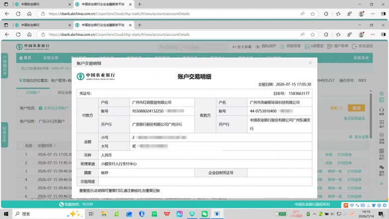This screenshot has width=389, height=219.
Task: Select the 本单位活期账户 radio option
Action: coord(40,109)
